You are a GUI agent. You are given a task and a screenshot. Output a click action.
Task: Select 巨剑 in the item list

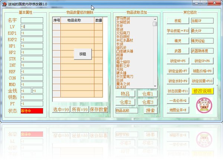coord(120,80)
